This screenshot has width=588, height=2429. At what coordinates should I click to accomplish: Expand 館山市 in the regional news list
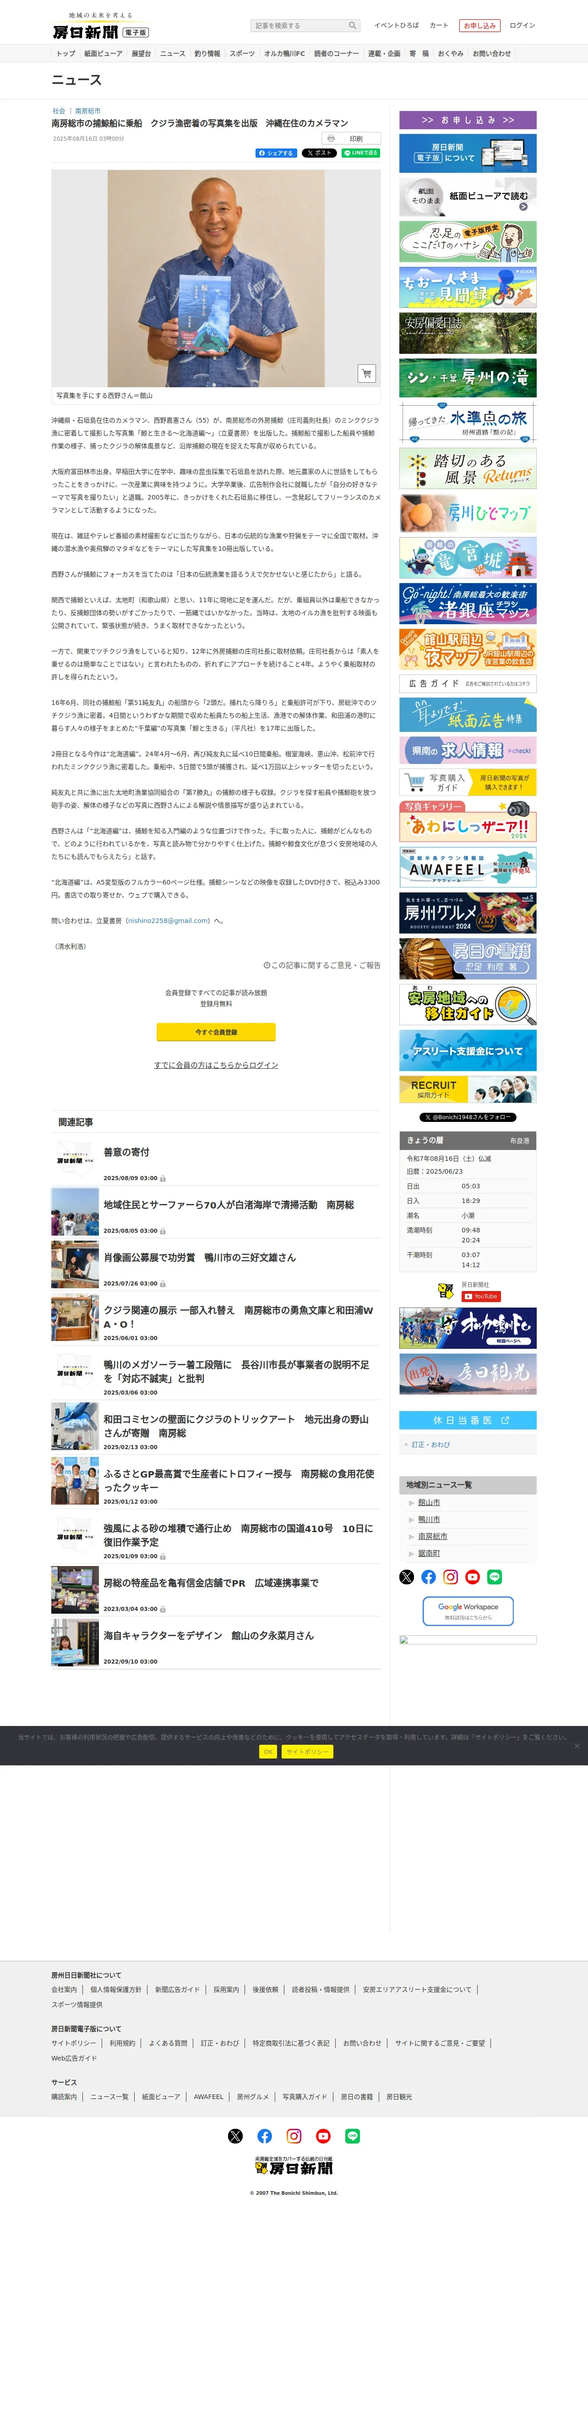[429, 1503]
